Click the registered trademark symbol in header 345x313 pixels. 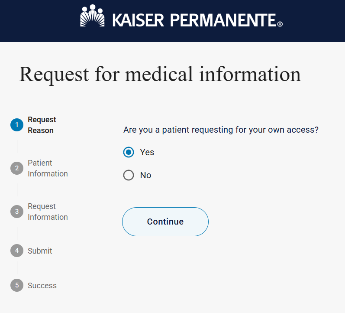click(280, 24)
